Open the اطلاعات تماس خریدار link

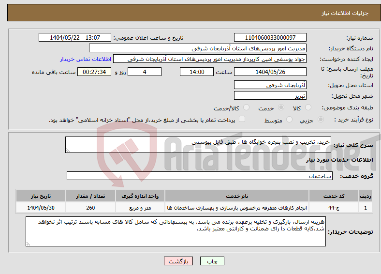[86, 59]
